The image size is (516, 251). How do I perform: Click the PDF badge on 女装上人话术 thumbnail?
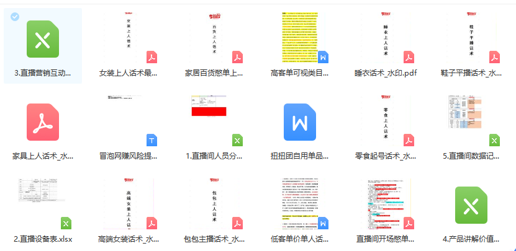(x=152, y=57)
